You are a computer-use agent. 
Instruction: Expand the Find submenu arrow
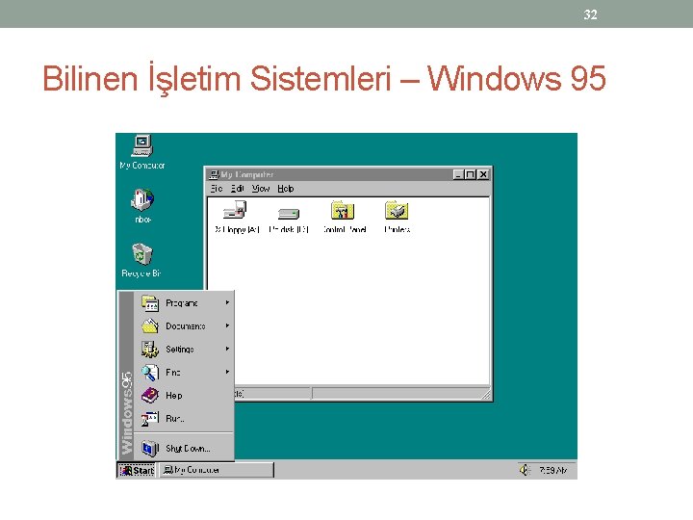coord(227,372)
